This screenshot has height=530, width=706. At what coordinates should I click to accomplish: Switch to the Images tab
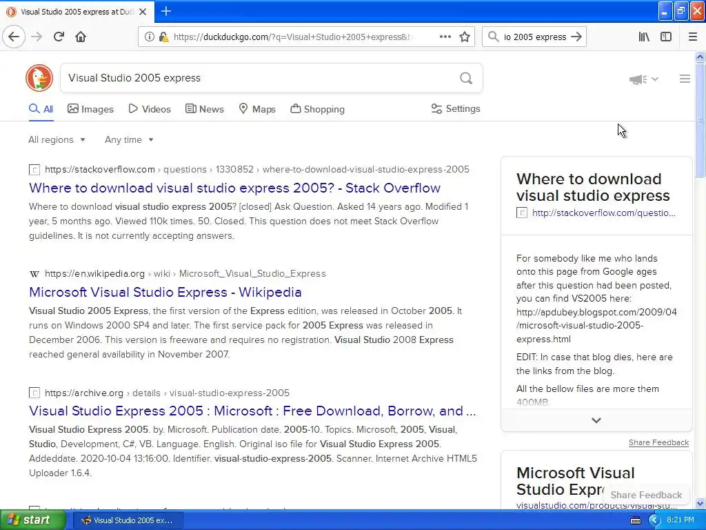click(90, 109)
